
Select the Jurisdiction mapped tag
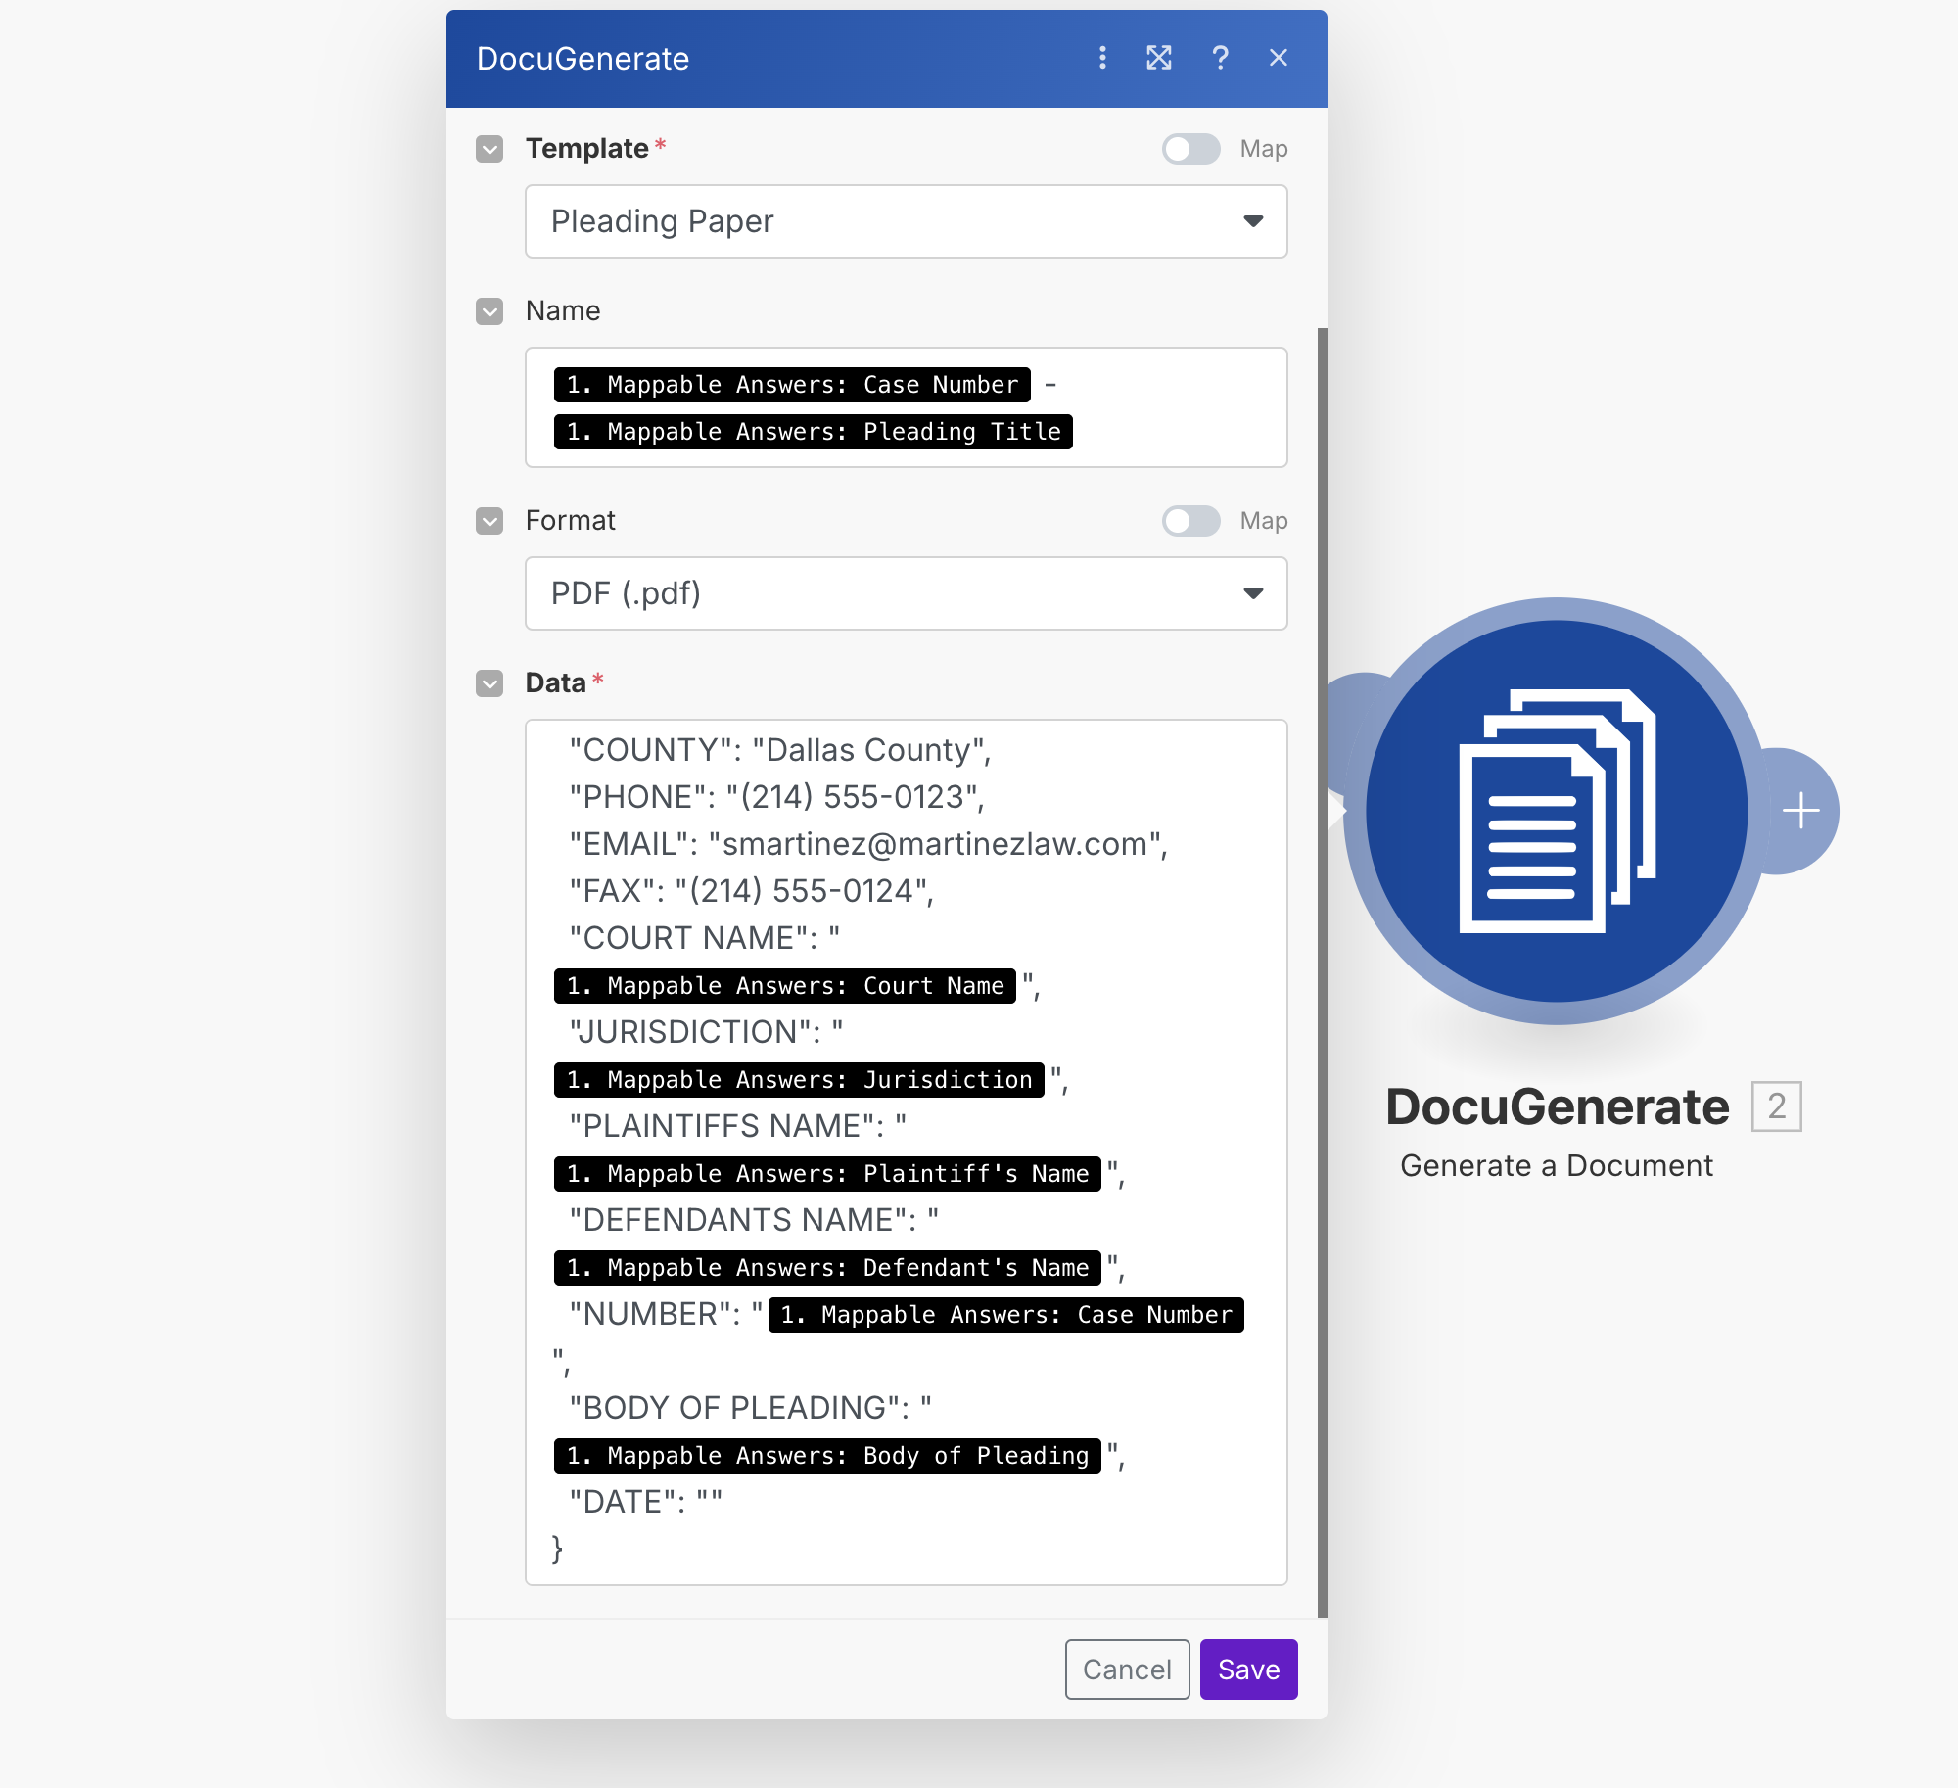coord(799,1080)
